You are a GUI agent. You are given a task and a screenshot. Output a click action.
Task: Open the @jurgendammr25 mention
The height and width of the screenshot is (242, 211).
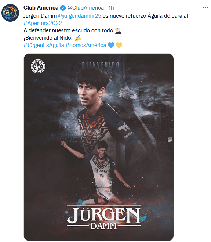tap(80, 16)
